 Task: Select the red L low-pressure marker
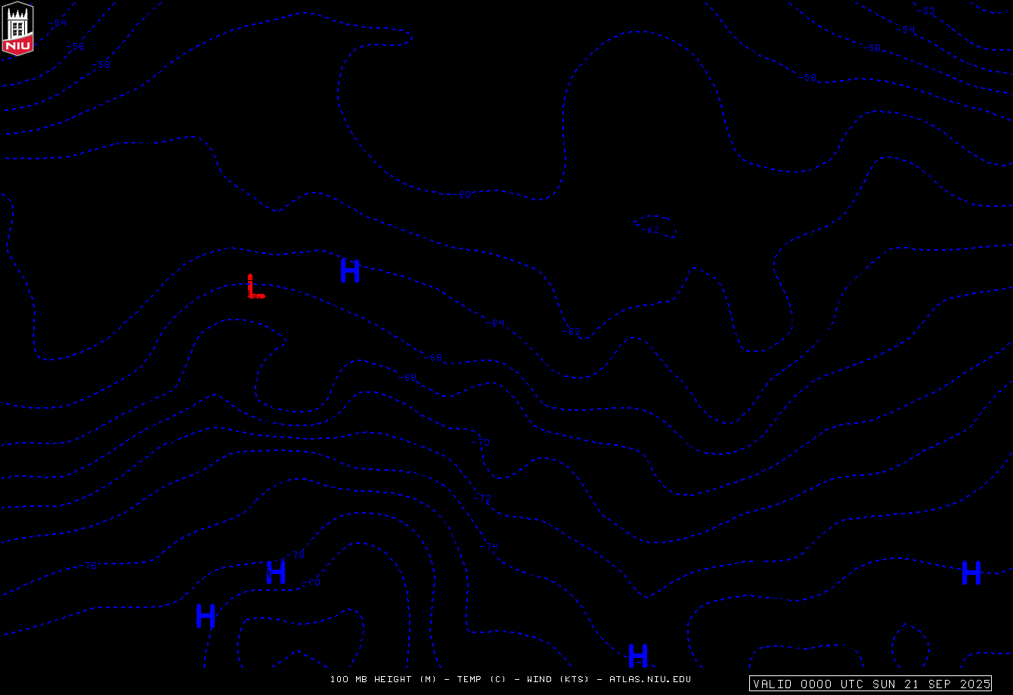pos(256,287)
